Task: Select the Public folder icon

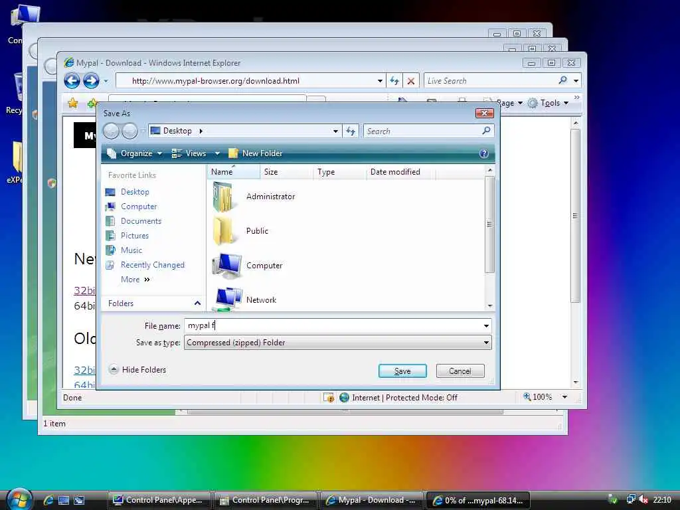Action: click(x=223, y=230)
